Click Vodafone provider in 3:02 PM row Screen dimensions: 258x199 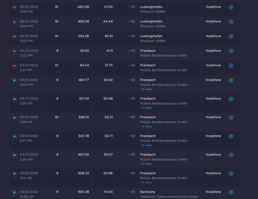tap(213, 51)
